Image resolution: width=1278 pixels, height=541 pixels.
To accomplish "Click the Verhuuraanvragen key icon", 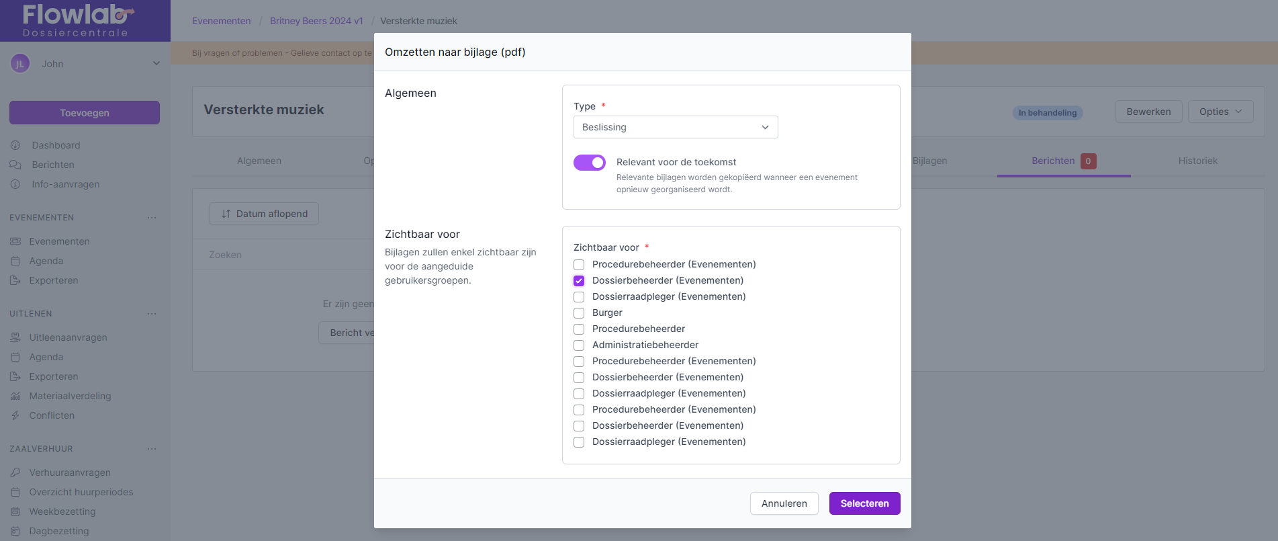I will coord(15,472).
